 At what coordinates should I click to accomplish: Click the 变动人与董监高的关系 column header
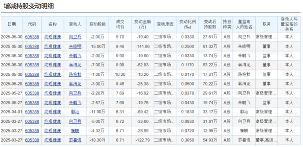point(289,24)
